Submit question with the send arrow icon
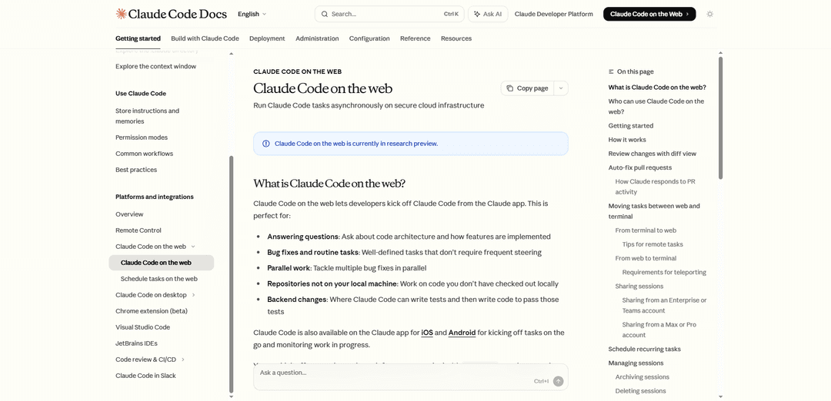 coord(559,381)
